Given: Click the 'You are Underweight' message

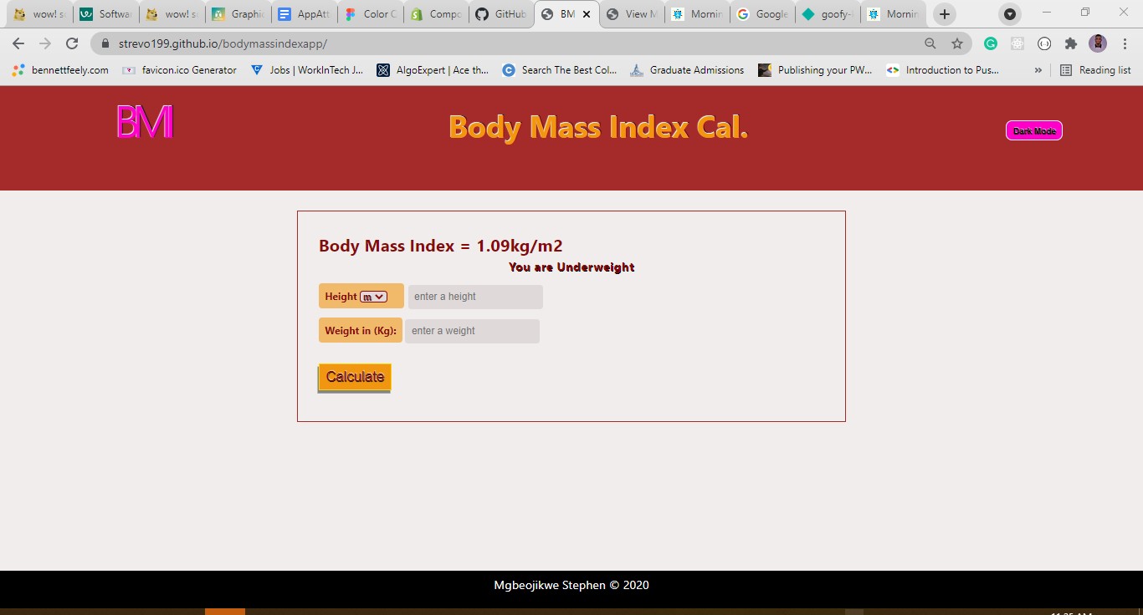Looking at the screenshot, I should 571,267.
